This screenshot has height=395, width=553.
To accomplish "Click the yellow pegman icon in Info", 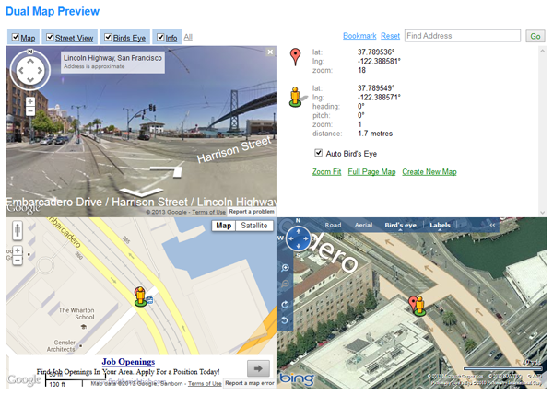I will (295, 97).
